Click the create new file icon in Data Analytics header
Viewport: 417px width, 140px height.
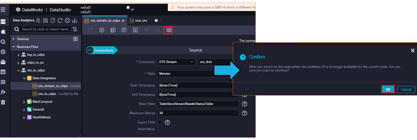(x=53, y=21)
